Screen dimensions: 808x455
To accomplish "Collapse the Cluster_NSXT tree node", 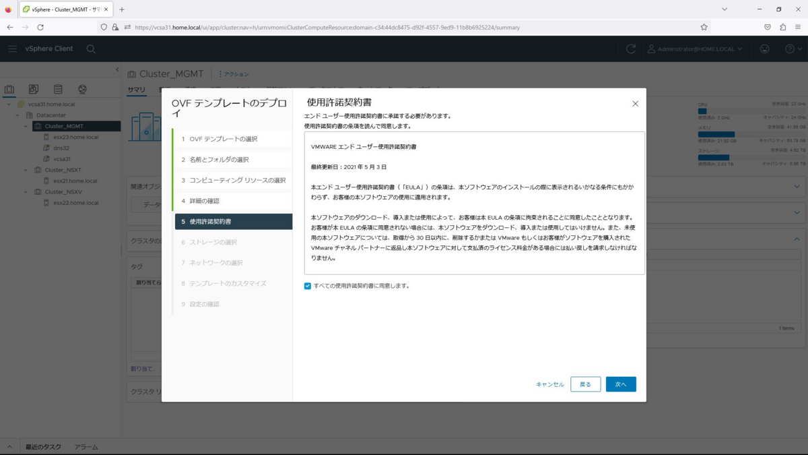I will coord(26,170).
